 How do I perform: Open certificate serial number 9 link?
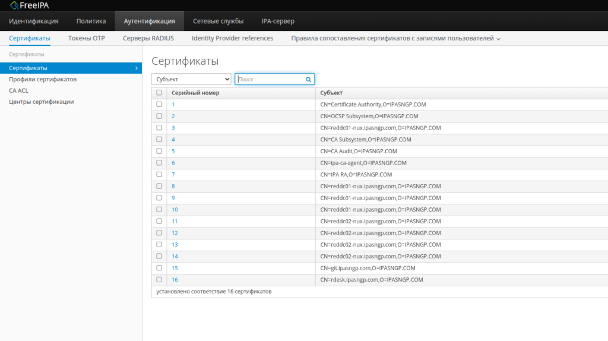tap(173, 198)
